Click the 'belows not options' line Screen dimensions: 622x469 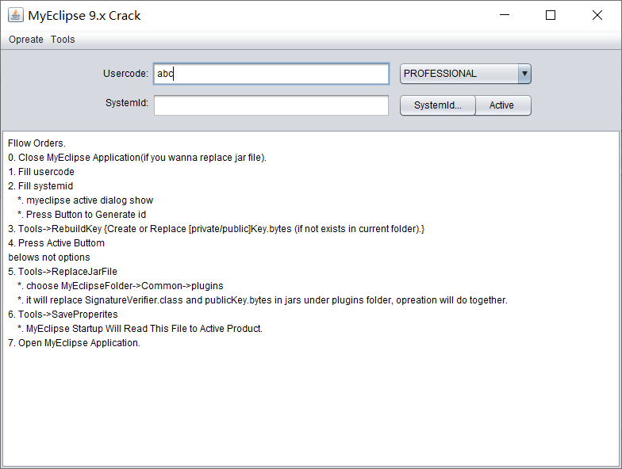coord(49,257)
